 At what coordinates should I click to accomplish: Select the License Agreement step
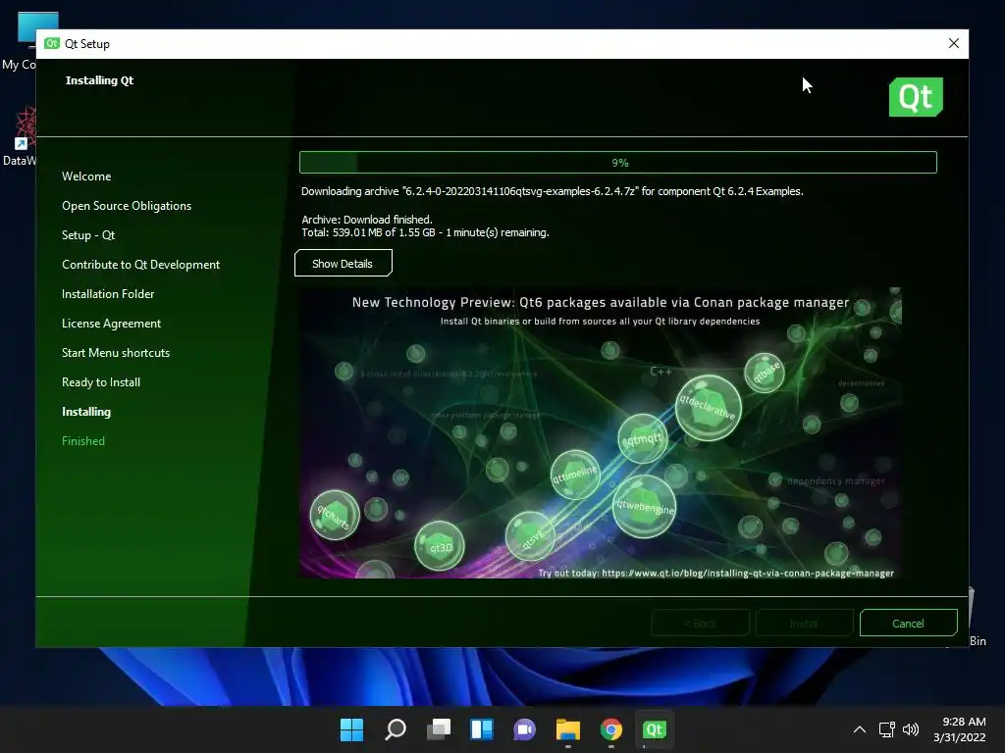[112, 324]
